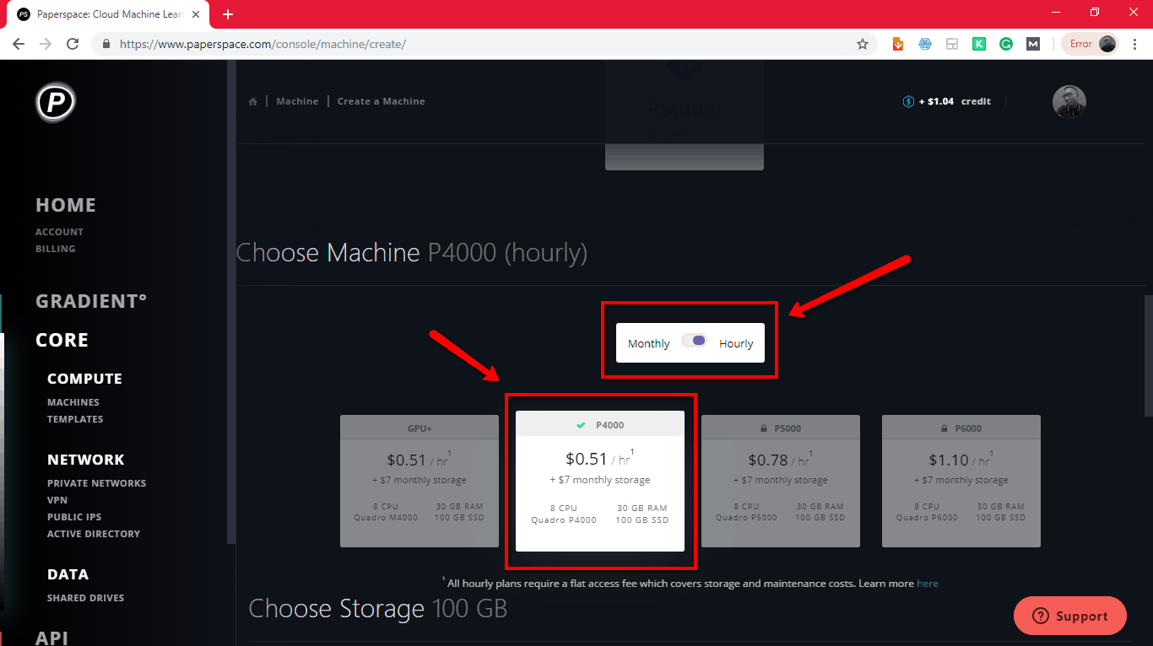Open the Machine breadcrumb link

pos(297,101)
